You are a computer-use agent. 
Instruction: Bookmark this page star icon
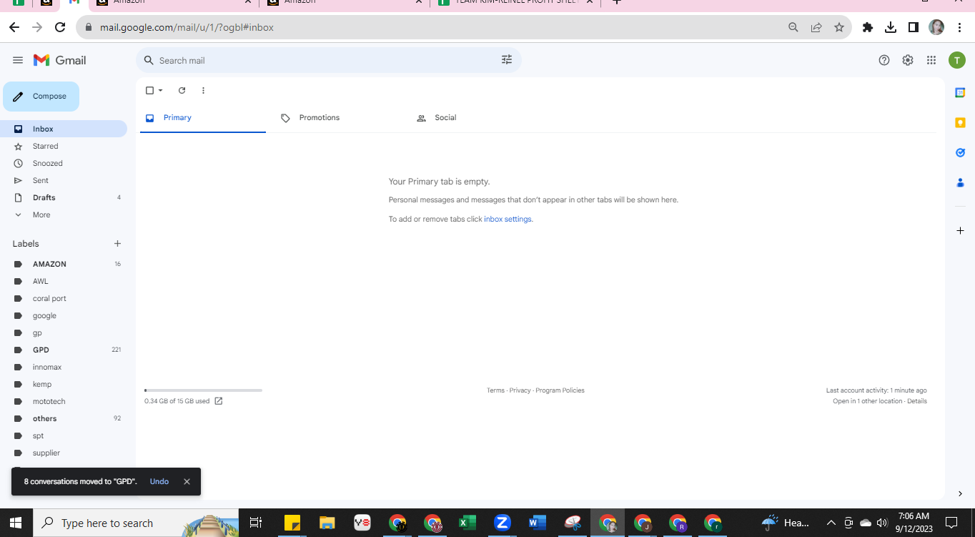(x=839, y=27)
